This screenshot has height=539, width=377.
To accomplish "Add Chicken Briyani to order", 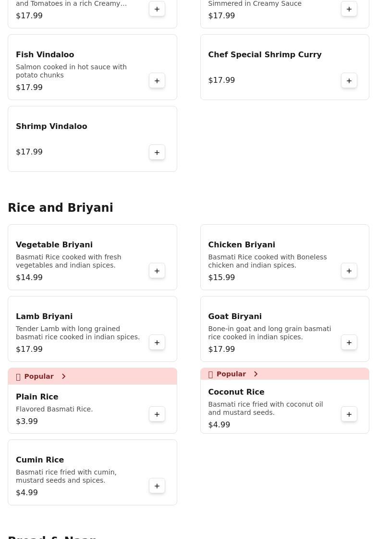I will [x=349, y=271].
